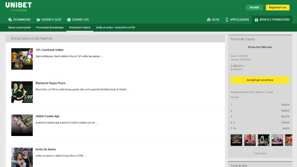Click the '2.500,00 €' prize amount
Viewport: 297px width, 167px height.
237,66
